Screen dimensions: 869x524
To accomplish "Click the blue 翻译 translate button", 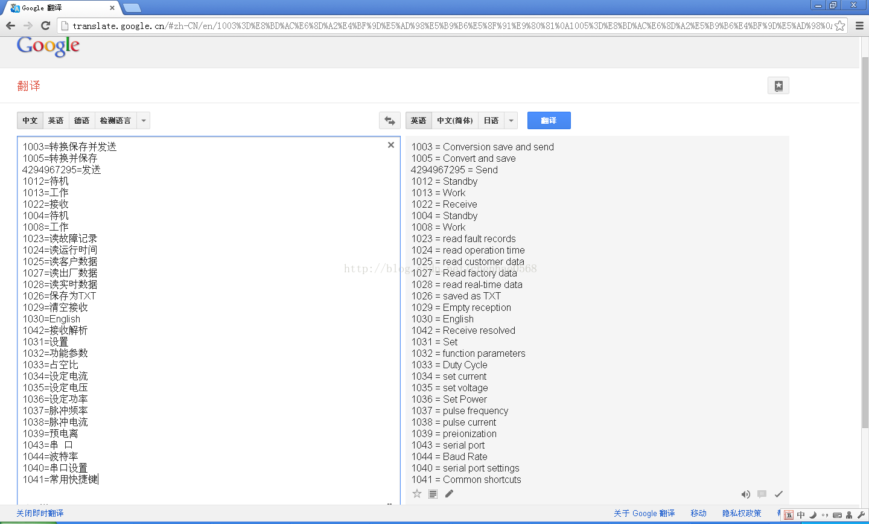I will pyautogui.click(x=549, y=121).
